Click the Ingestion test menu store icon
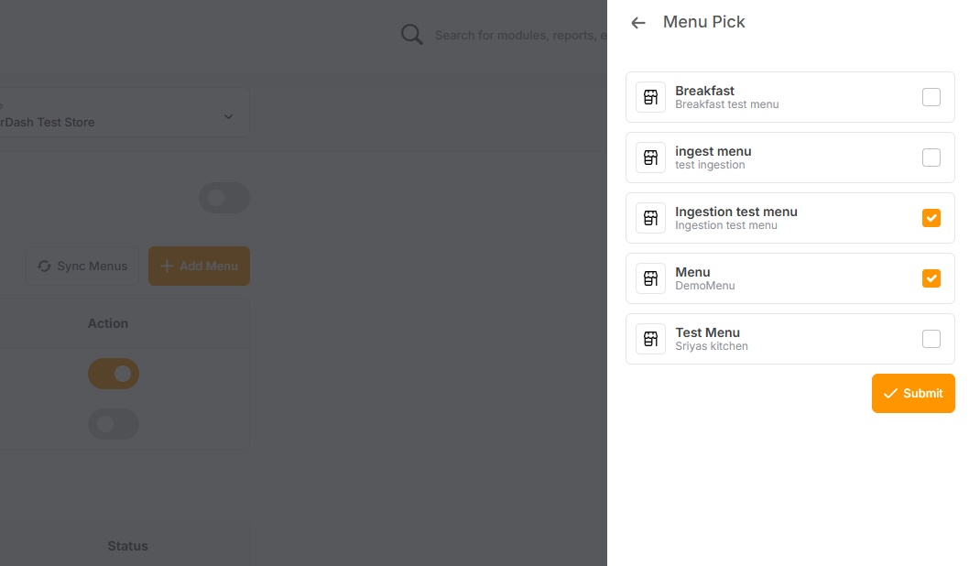The width and height of the screenshot is (969, 566). pyautogui.click(x=650, y=218)
